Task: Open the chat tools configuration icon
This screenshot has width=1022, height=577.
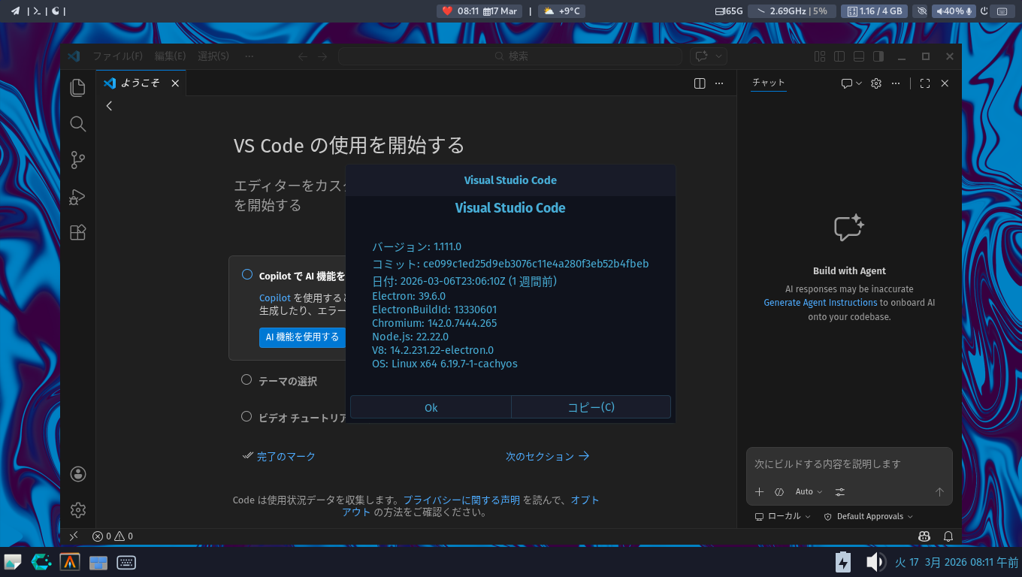Action: (840, 491)
